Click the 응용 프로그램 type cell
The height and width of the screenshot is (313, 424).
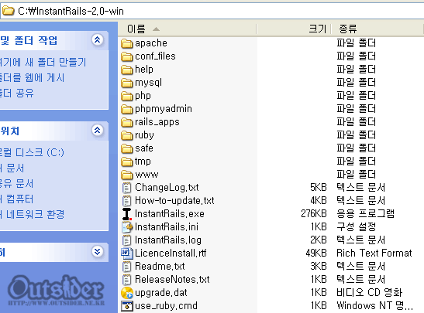click(365, 214)
